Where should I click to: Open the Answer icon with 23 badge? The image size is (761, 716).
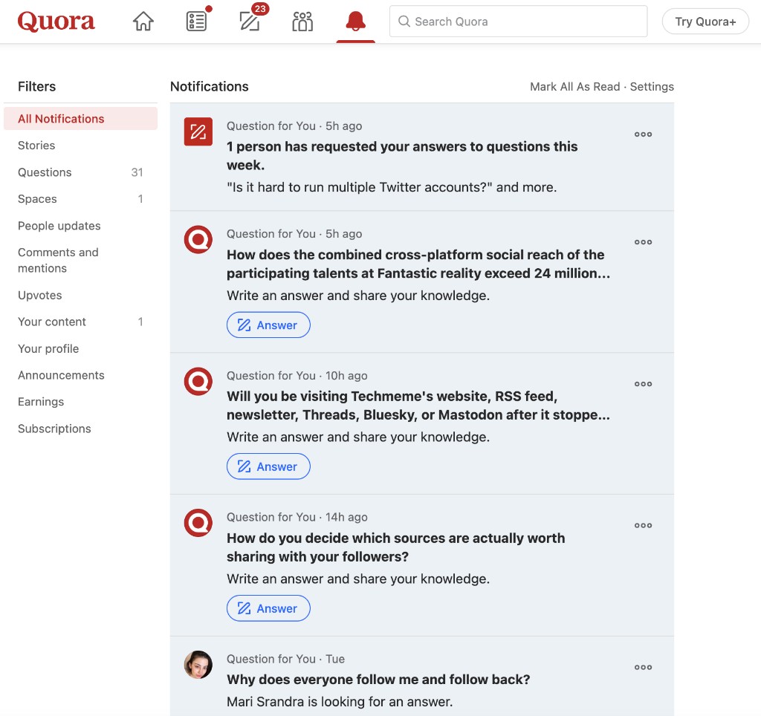click(250, 20)
